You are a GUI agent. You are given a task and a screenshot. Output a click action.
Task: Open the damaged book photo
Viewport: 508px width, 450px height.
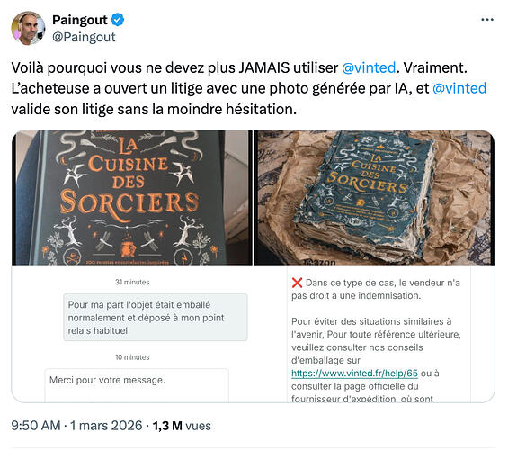click(x=374, y=198)
